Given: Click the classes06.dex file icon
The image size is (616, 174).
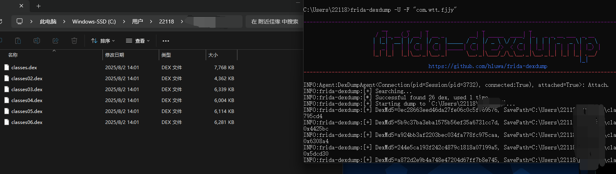Looking at the screenshot, I should pos(7,122).
